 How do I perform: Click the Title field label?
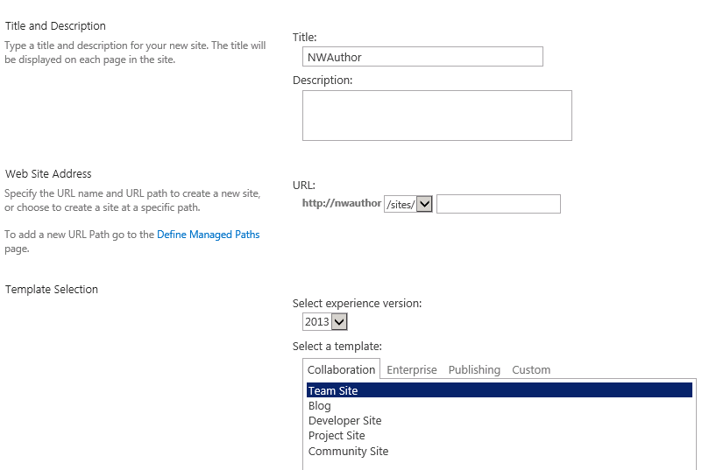click(304, 37)
